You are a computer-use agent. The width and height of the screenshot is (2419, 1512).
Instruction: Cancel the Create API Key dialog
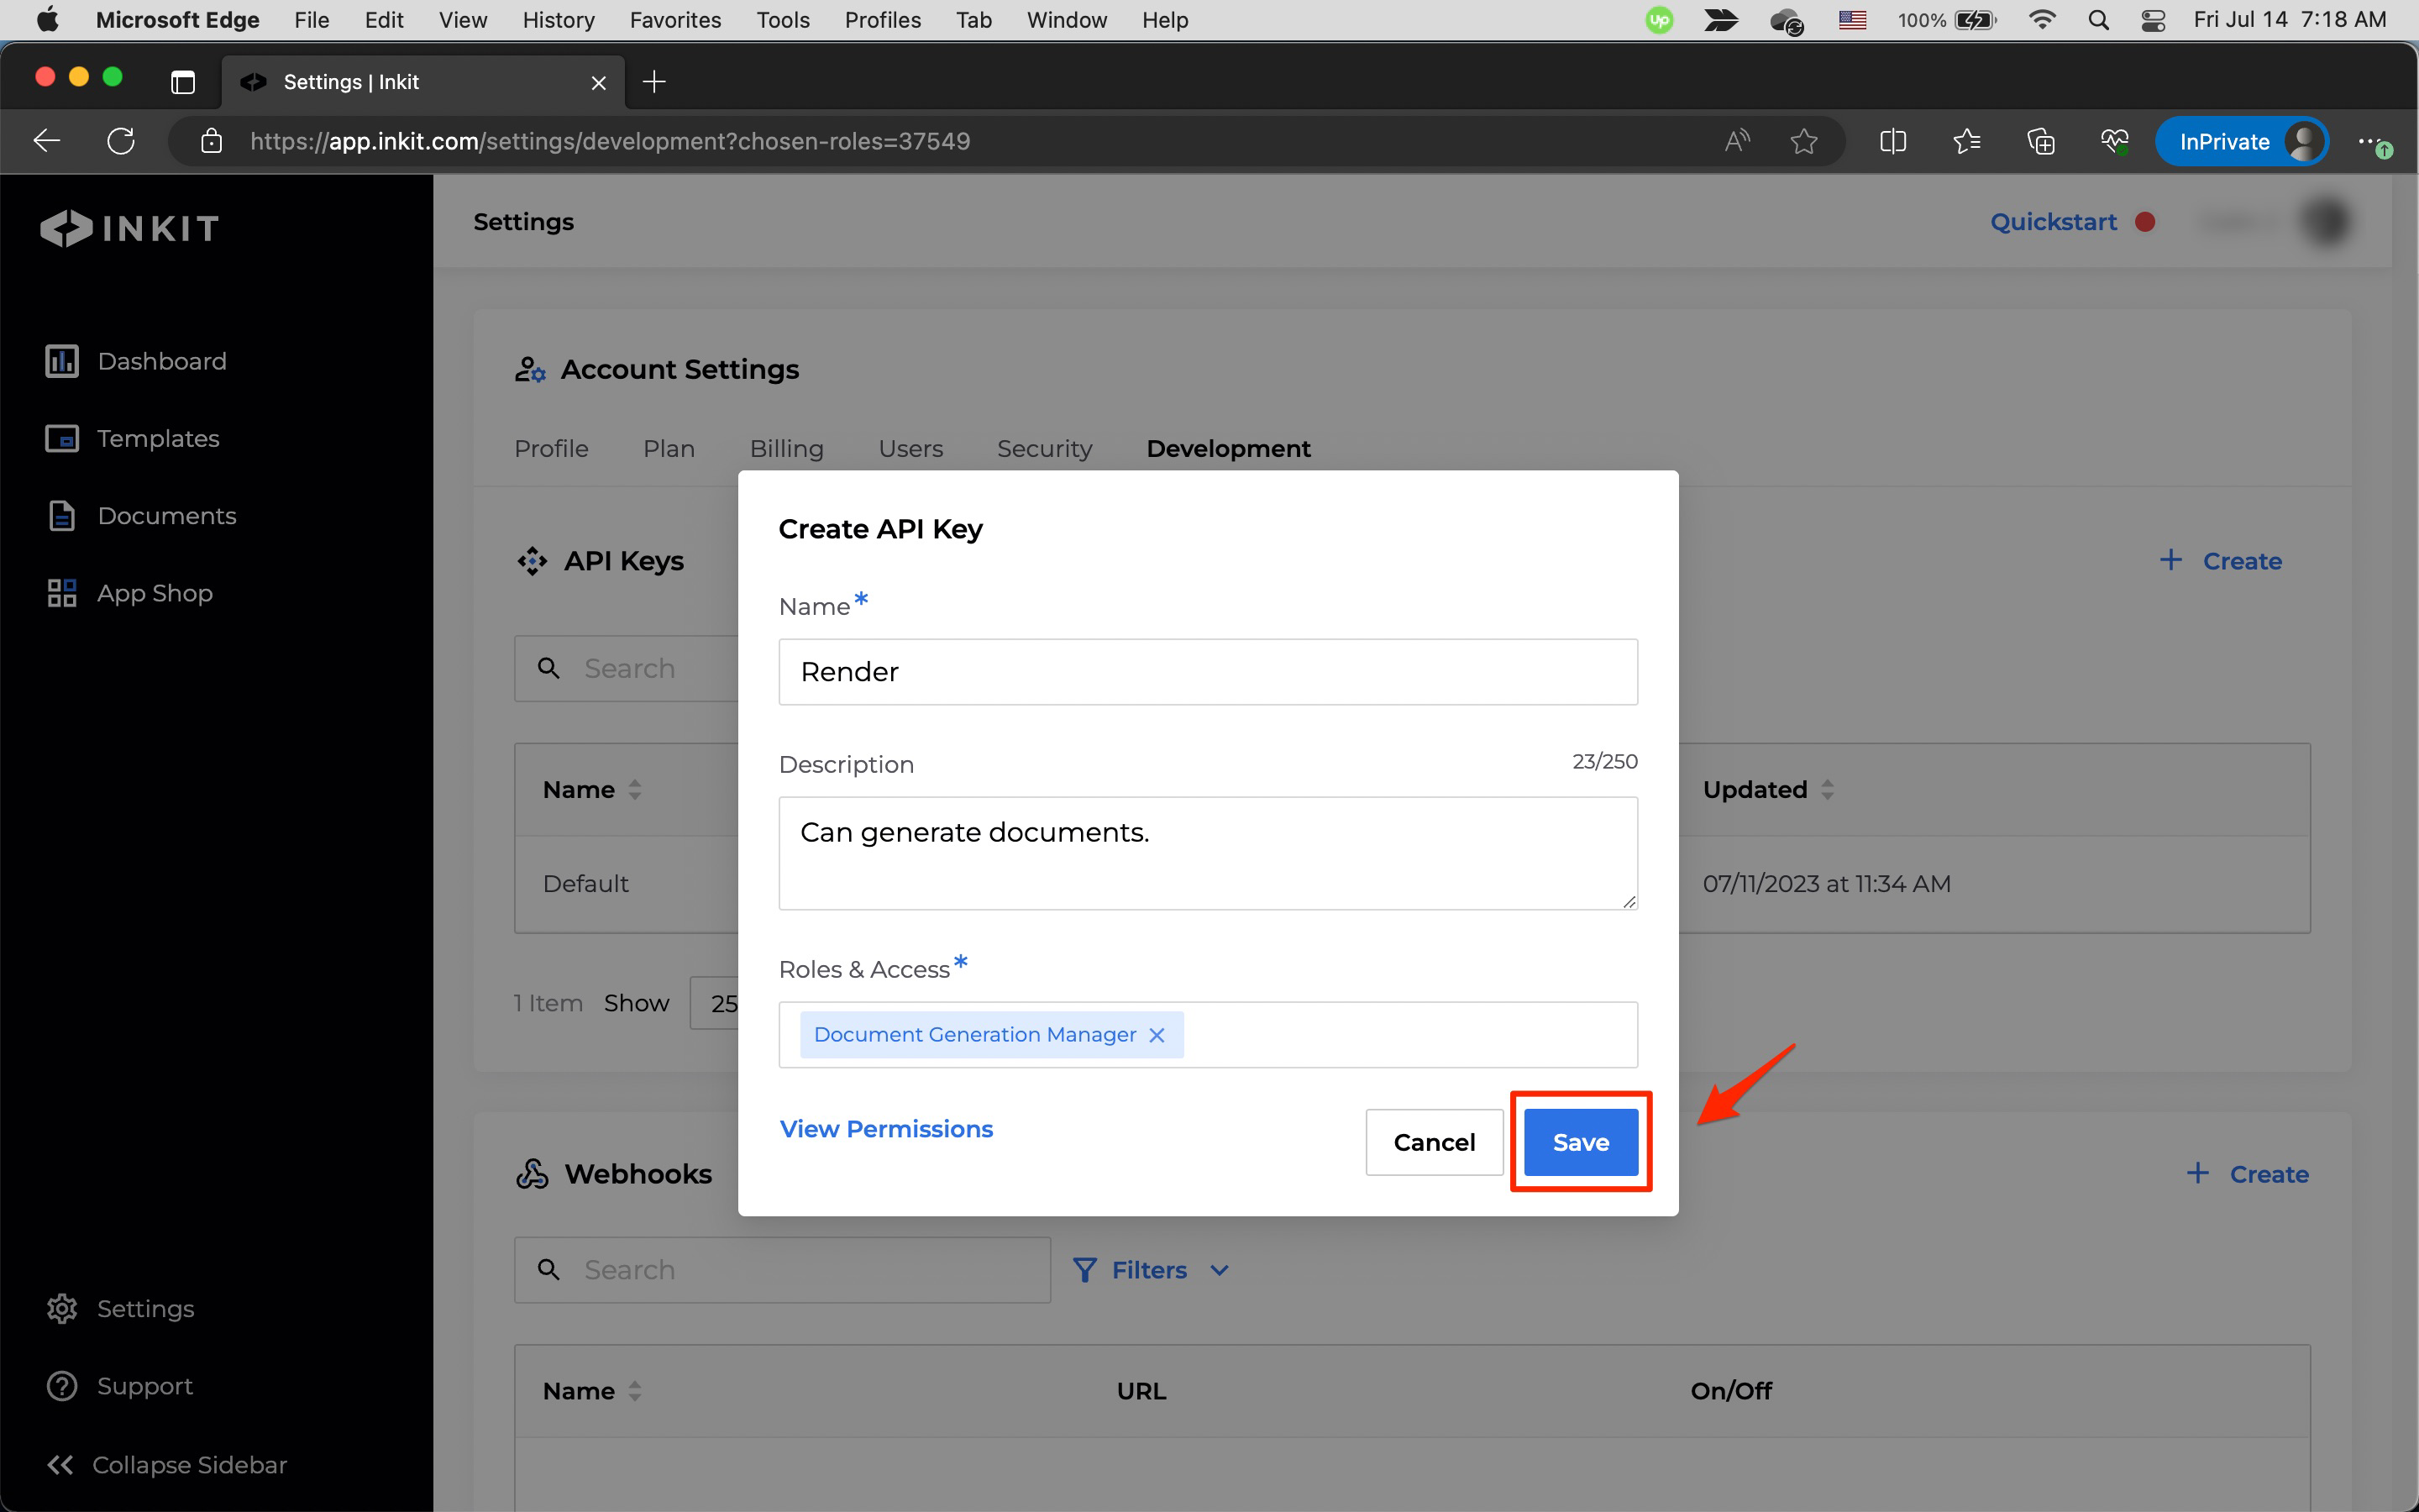point(1434,1142)
